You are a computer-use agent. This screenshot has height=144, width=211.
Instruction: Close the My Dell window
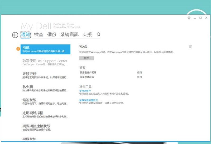coord(206,18)
